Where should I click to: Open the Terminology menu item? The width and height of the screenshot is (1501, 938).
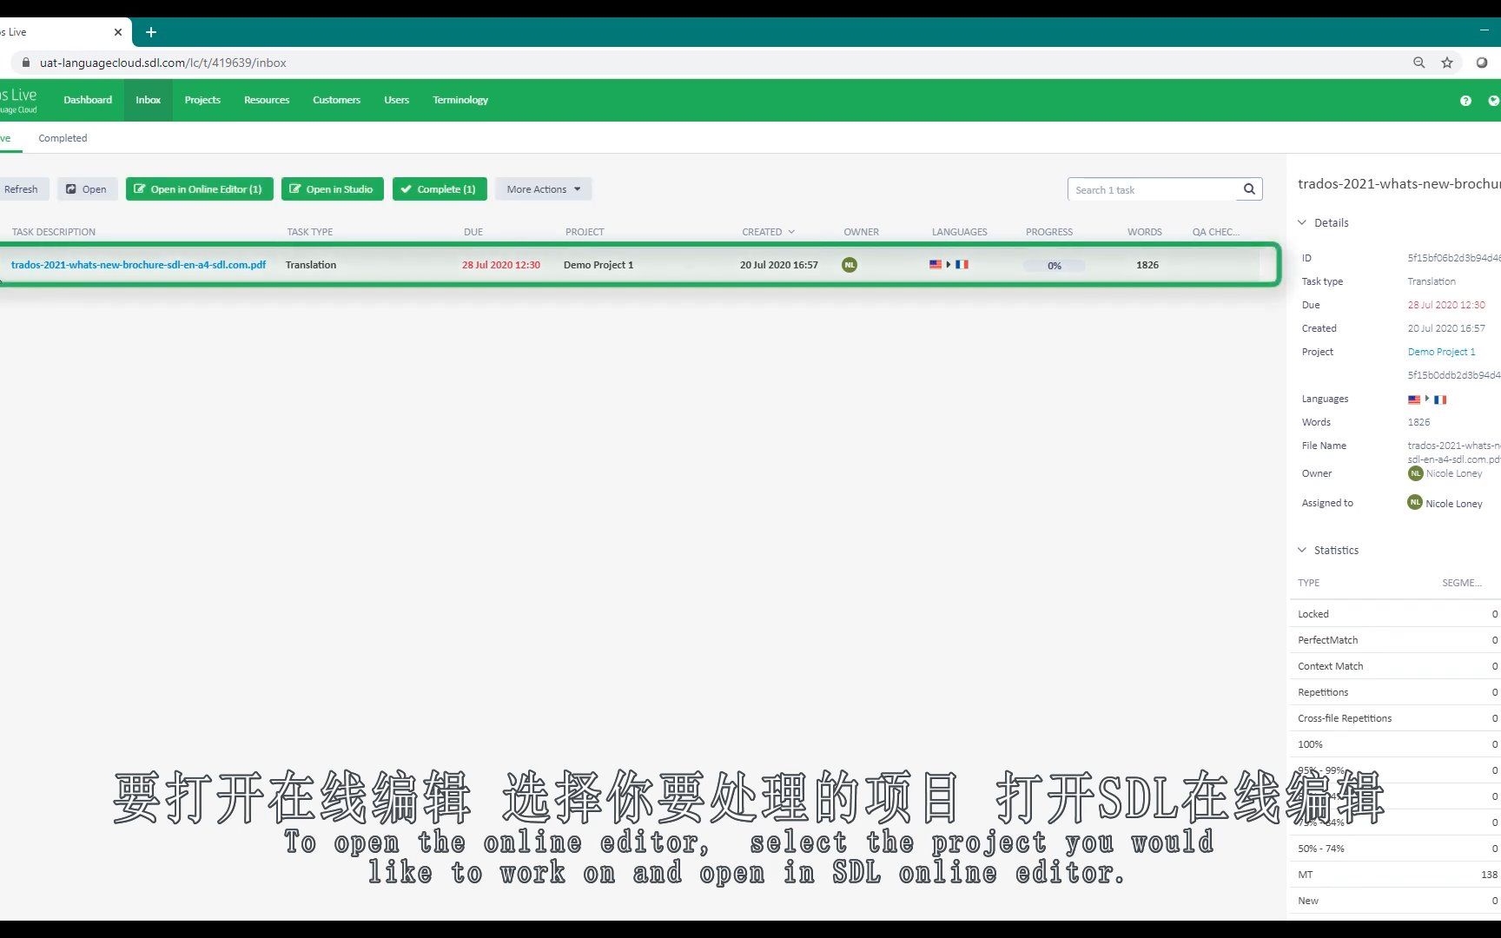pos(460,100)
